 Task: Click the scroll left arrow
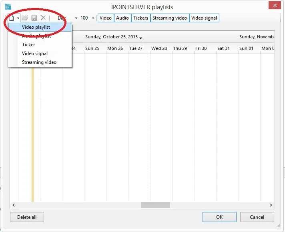tap(14, 205)
